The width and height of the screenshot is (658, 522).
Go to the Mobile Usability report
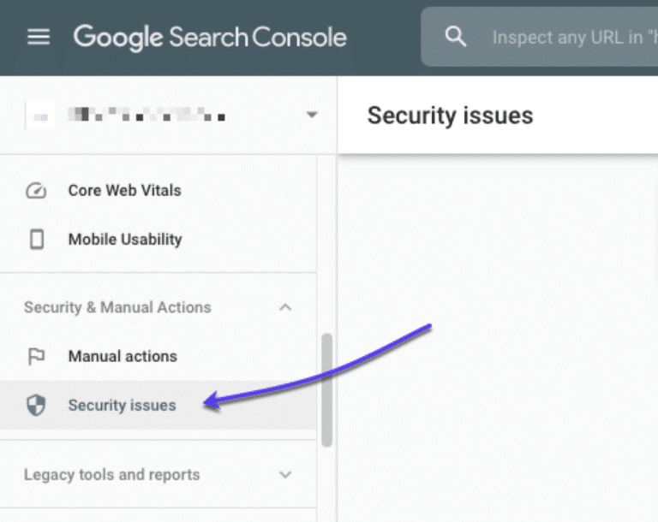[x=125, y=240]
